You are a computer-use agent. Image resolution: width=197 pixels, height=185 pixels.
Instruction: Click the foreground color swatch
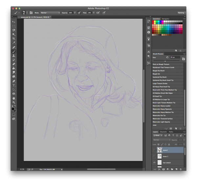click(x=13, y=108)
